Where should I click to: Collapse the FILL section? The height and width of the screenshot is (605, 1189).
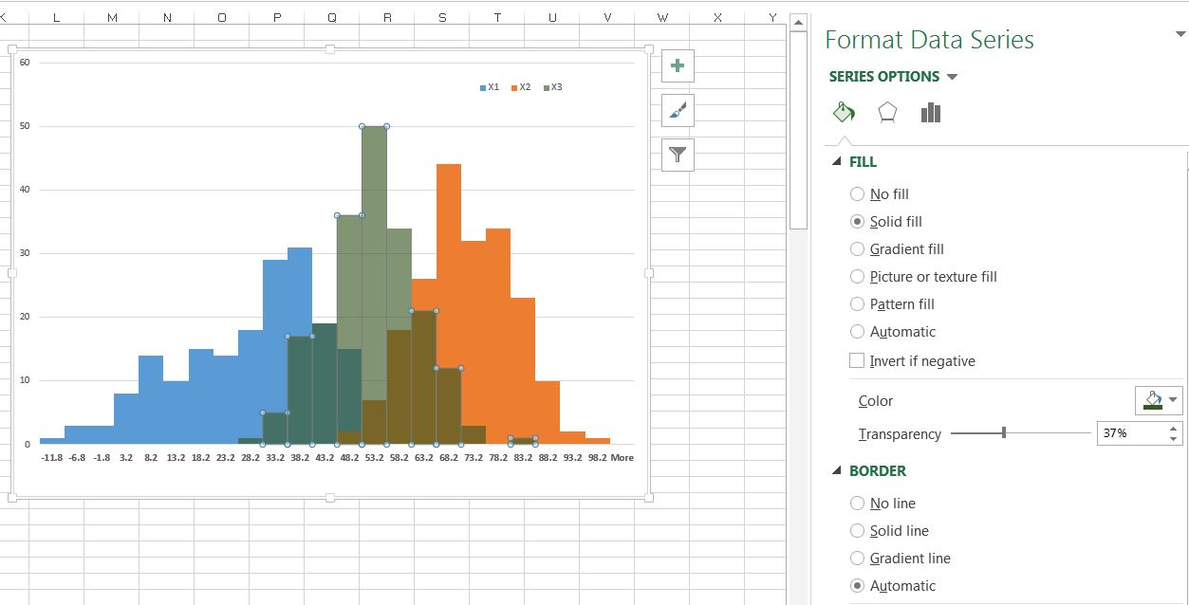835,161
